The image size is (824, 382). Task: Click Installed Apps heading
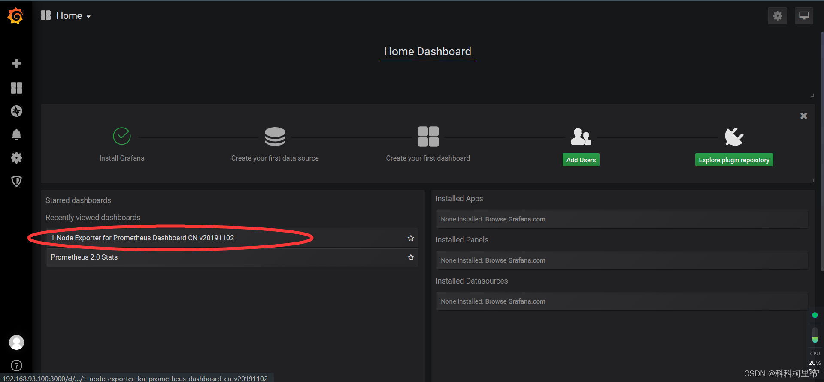click(459, 199)
